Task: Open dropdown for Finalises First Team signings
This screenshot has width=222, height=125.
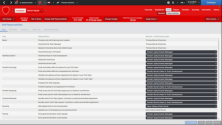Action: (181, 83)
